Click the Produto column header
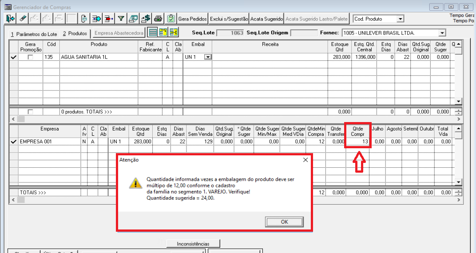The width and height of the screenshot is (476, 253). pyautogui.click(x=99, y=47)
